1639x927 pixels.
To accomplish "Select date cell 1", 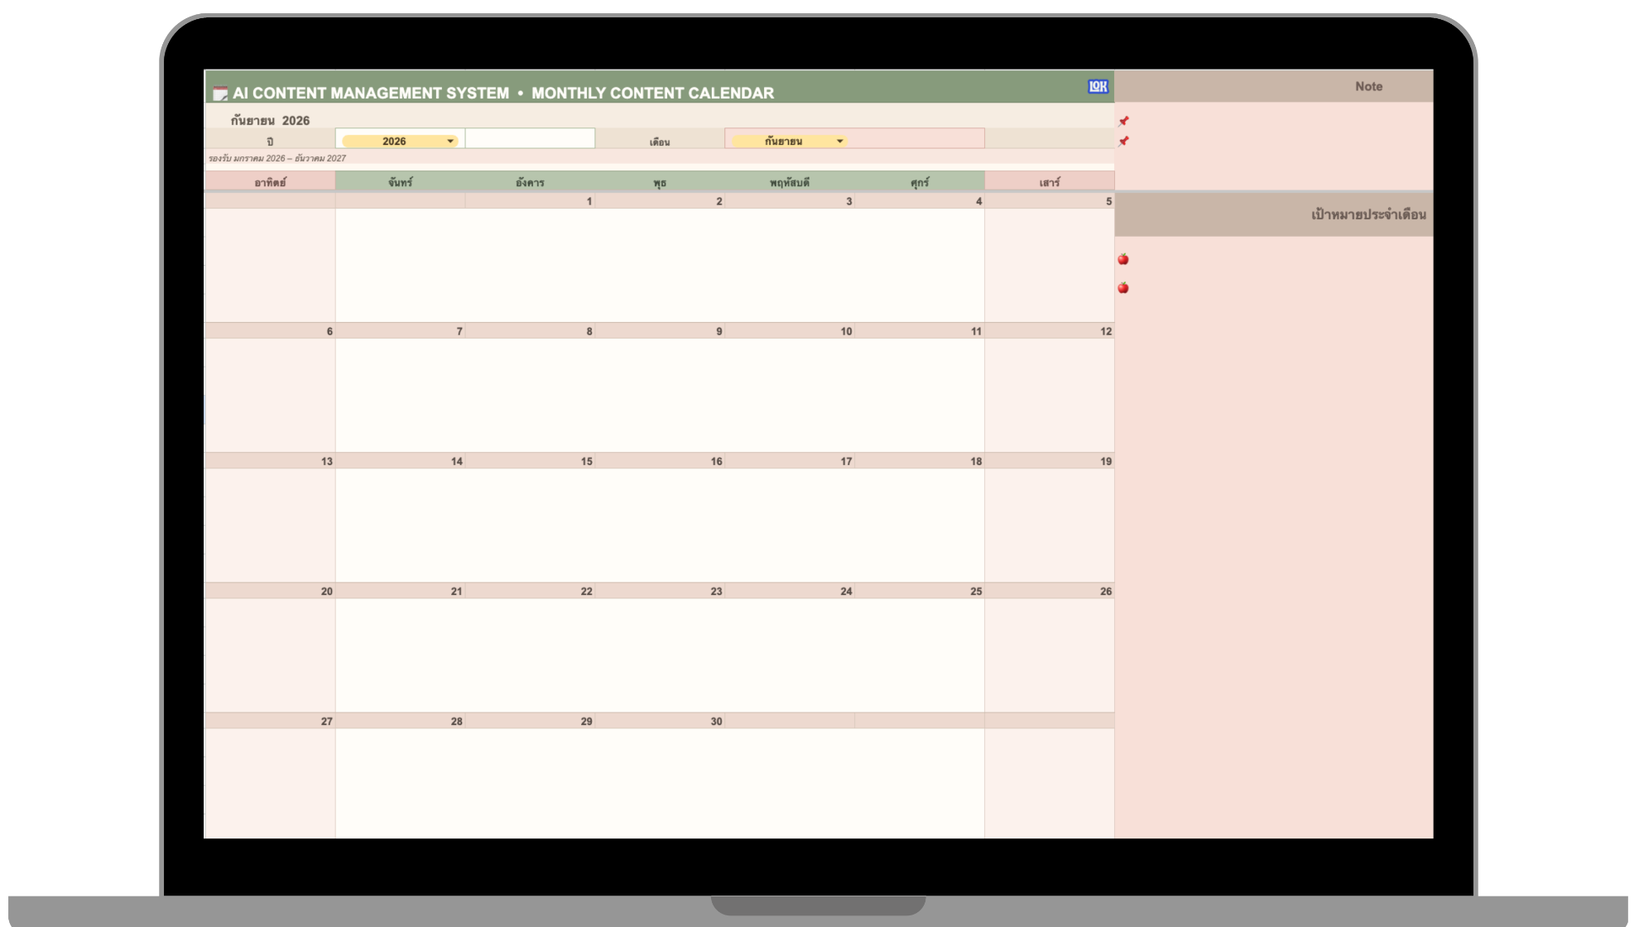I will (530, 201).
